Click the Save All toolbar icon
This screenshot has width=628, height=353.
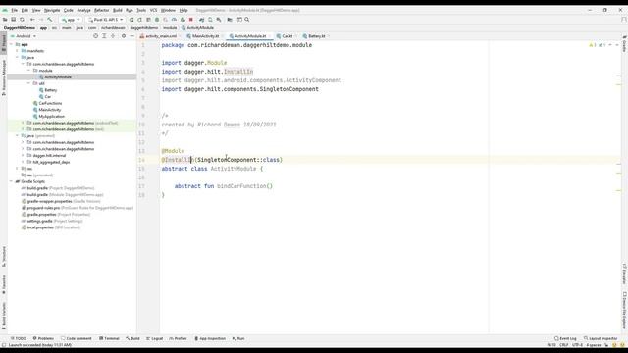pos(13,20)
